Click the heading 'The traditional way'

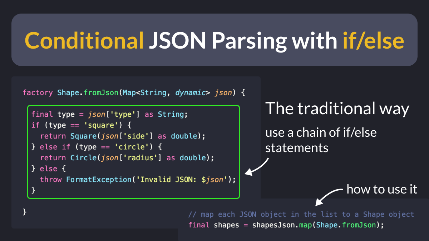337,109
